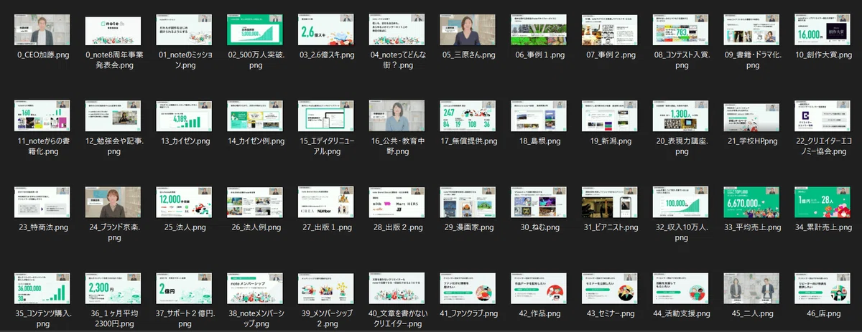The width and height of the screenshot is (862, 332).
Task: Select the 19_新潟.png thumbnail
Action: [610, 117]
